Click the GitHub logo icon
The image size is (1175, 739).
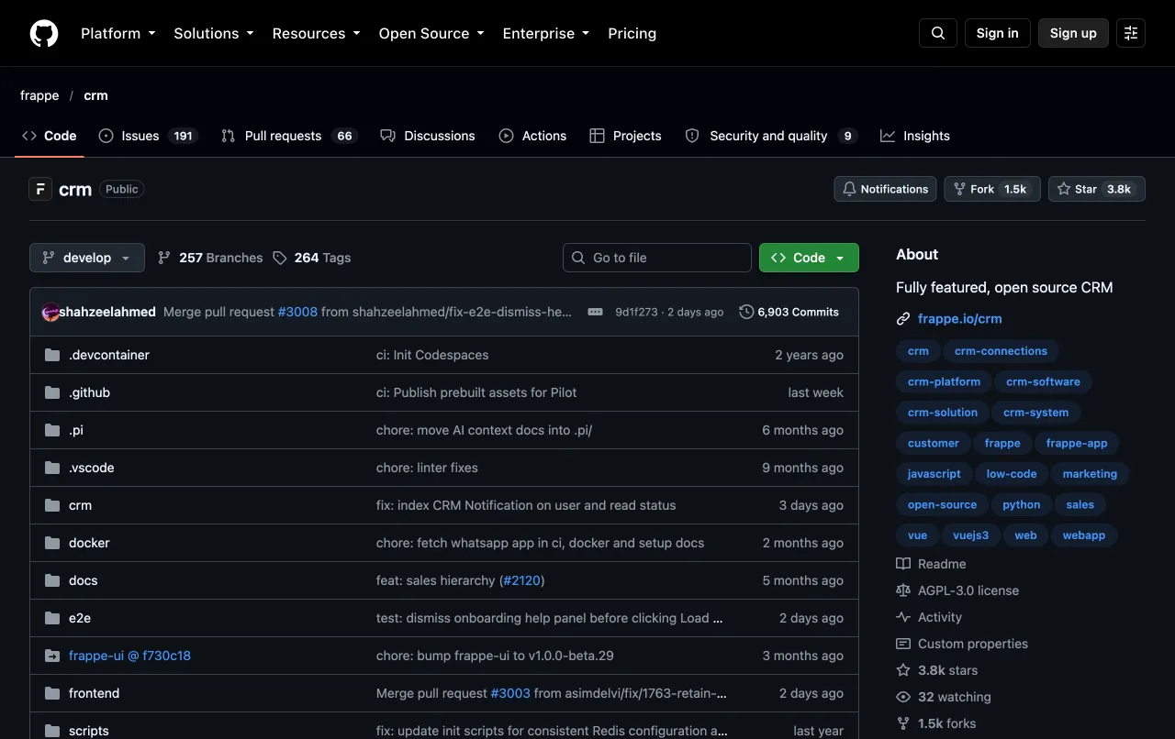[44, 33]
